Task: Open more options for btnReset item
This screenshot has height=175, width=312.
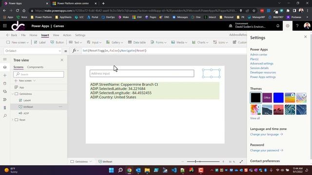Action: click(60, 107)
